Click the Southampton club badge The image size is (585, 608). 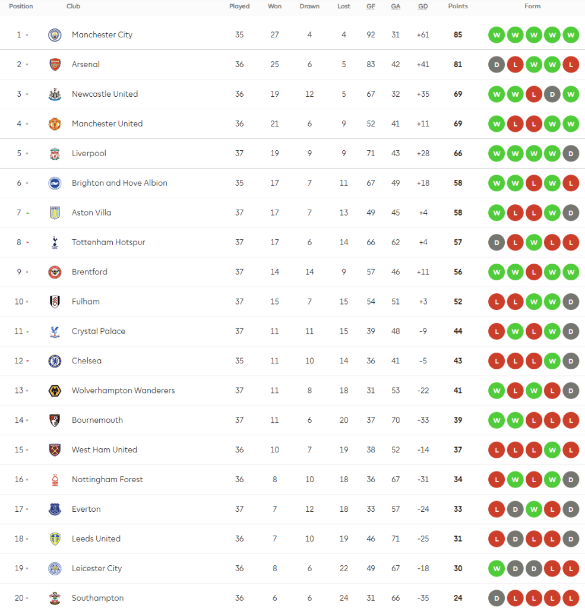point(55,598)
